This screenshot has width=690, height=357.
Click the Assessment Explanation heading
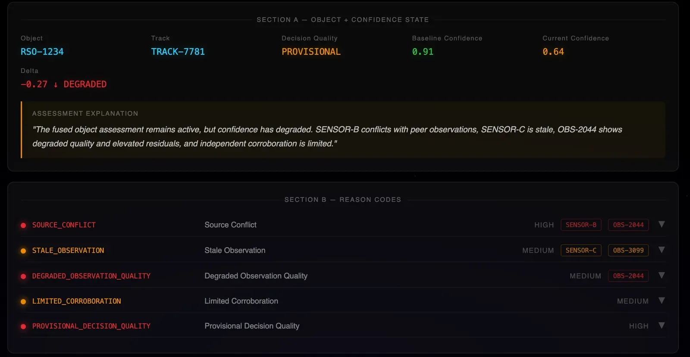85,113
